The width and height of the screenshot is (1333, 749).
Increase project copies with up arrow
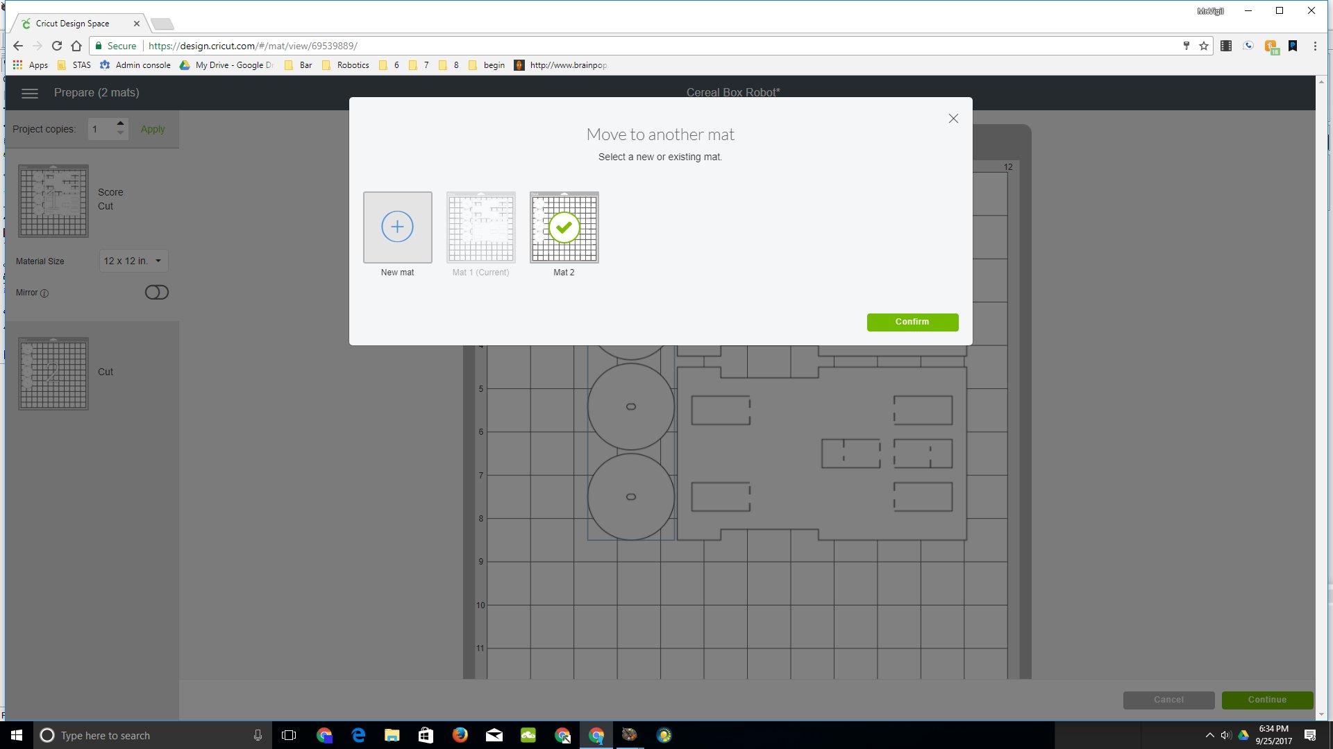(x=120, y=124)
